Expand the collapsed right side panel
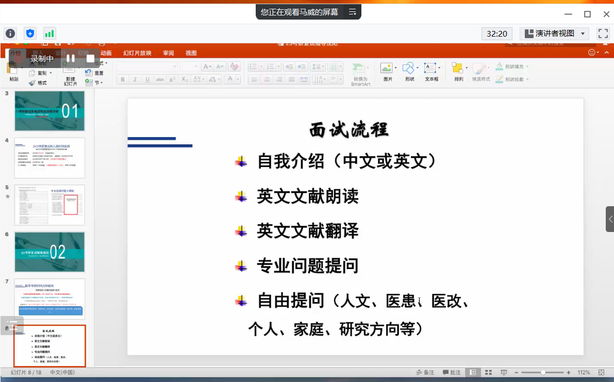The image size is (614, 382). click(x=610, y=219)
